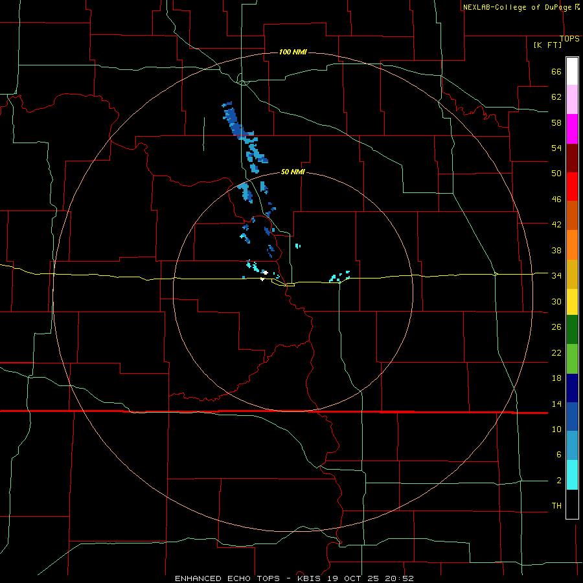Click the legend value '26'
The image size is (583, 583).
556,327
